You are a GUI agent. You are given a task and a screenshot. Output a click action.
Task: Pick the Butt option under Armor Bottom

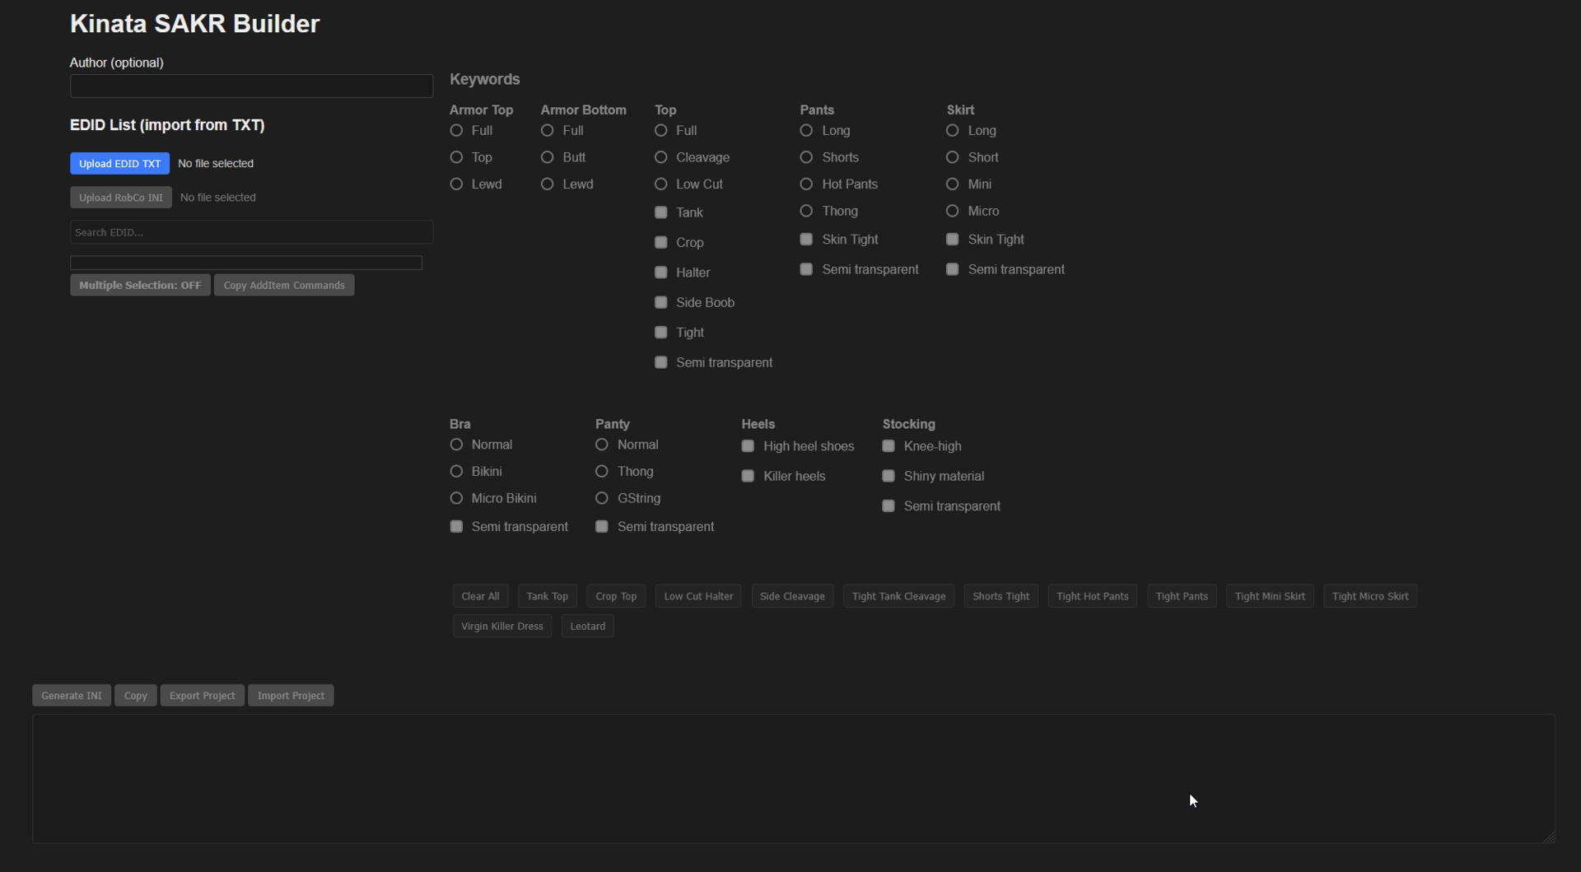547,157
